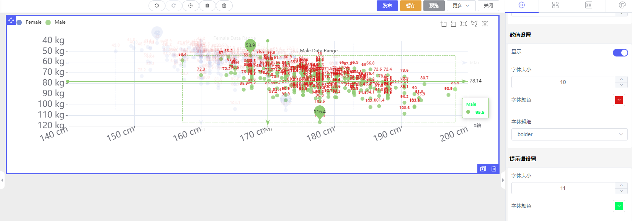Click the blue 发布 publish button

tap(387, 6)
